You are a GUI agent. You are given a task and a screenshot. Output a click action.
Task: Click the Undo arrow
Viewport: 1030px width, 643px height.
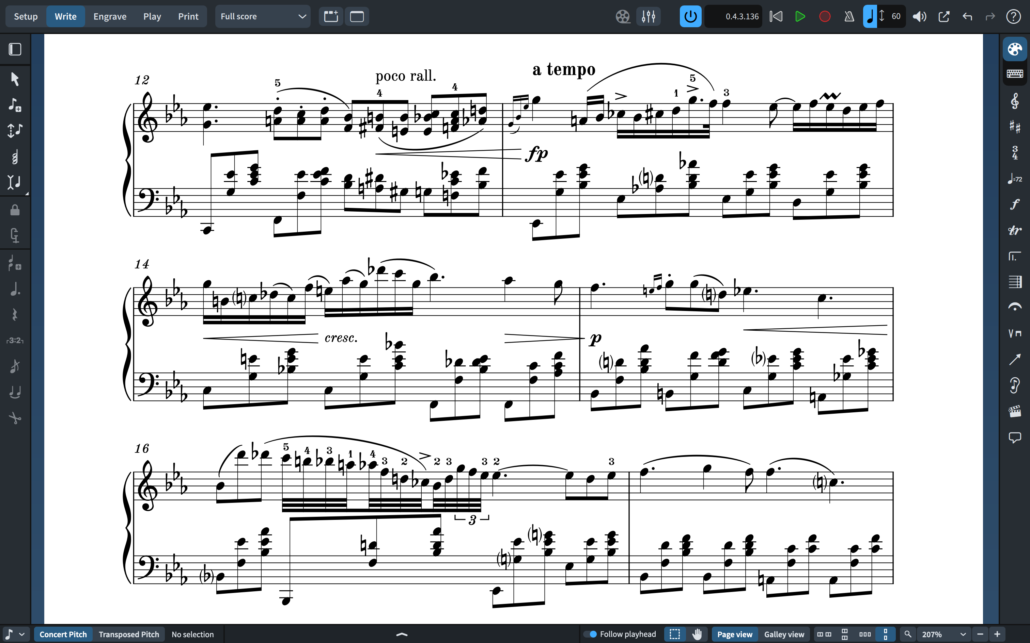(x=967, y=16)
